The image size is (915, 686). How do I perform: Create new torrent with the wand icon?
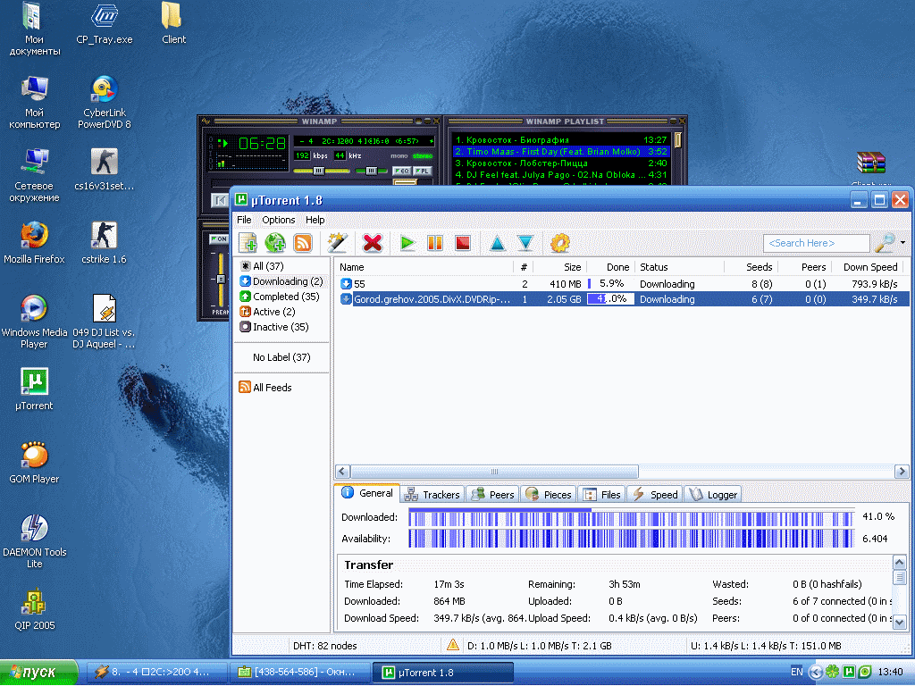[x=337, y=243]
